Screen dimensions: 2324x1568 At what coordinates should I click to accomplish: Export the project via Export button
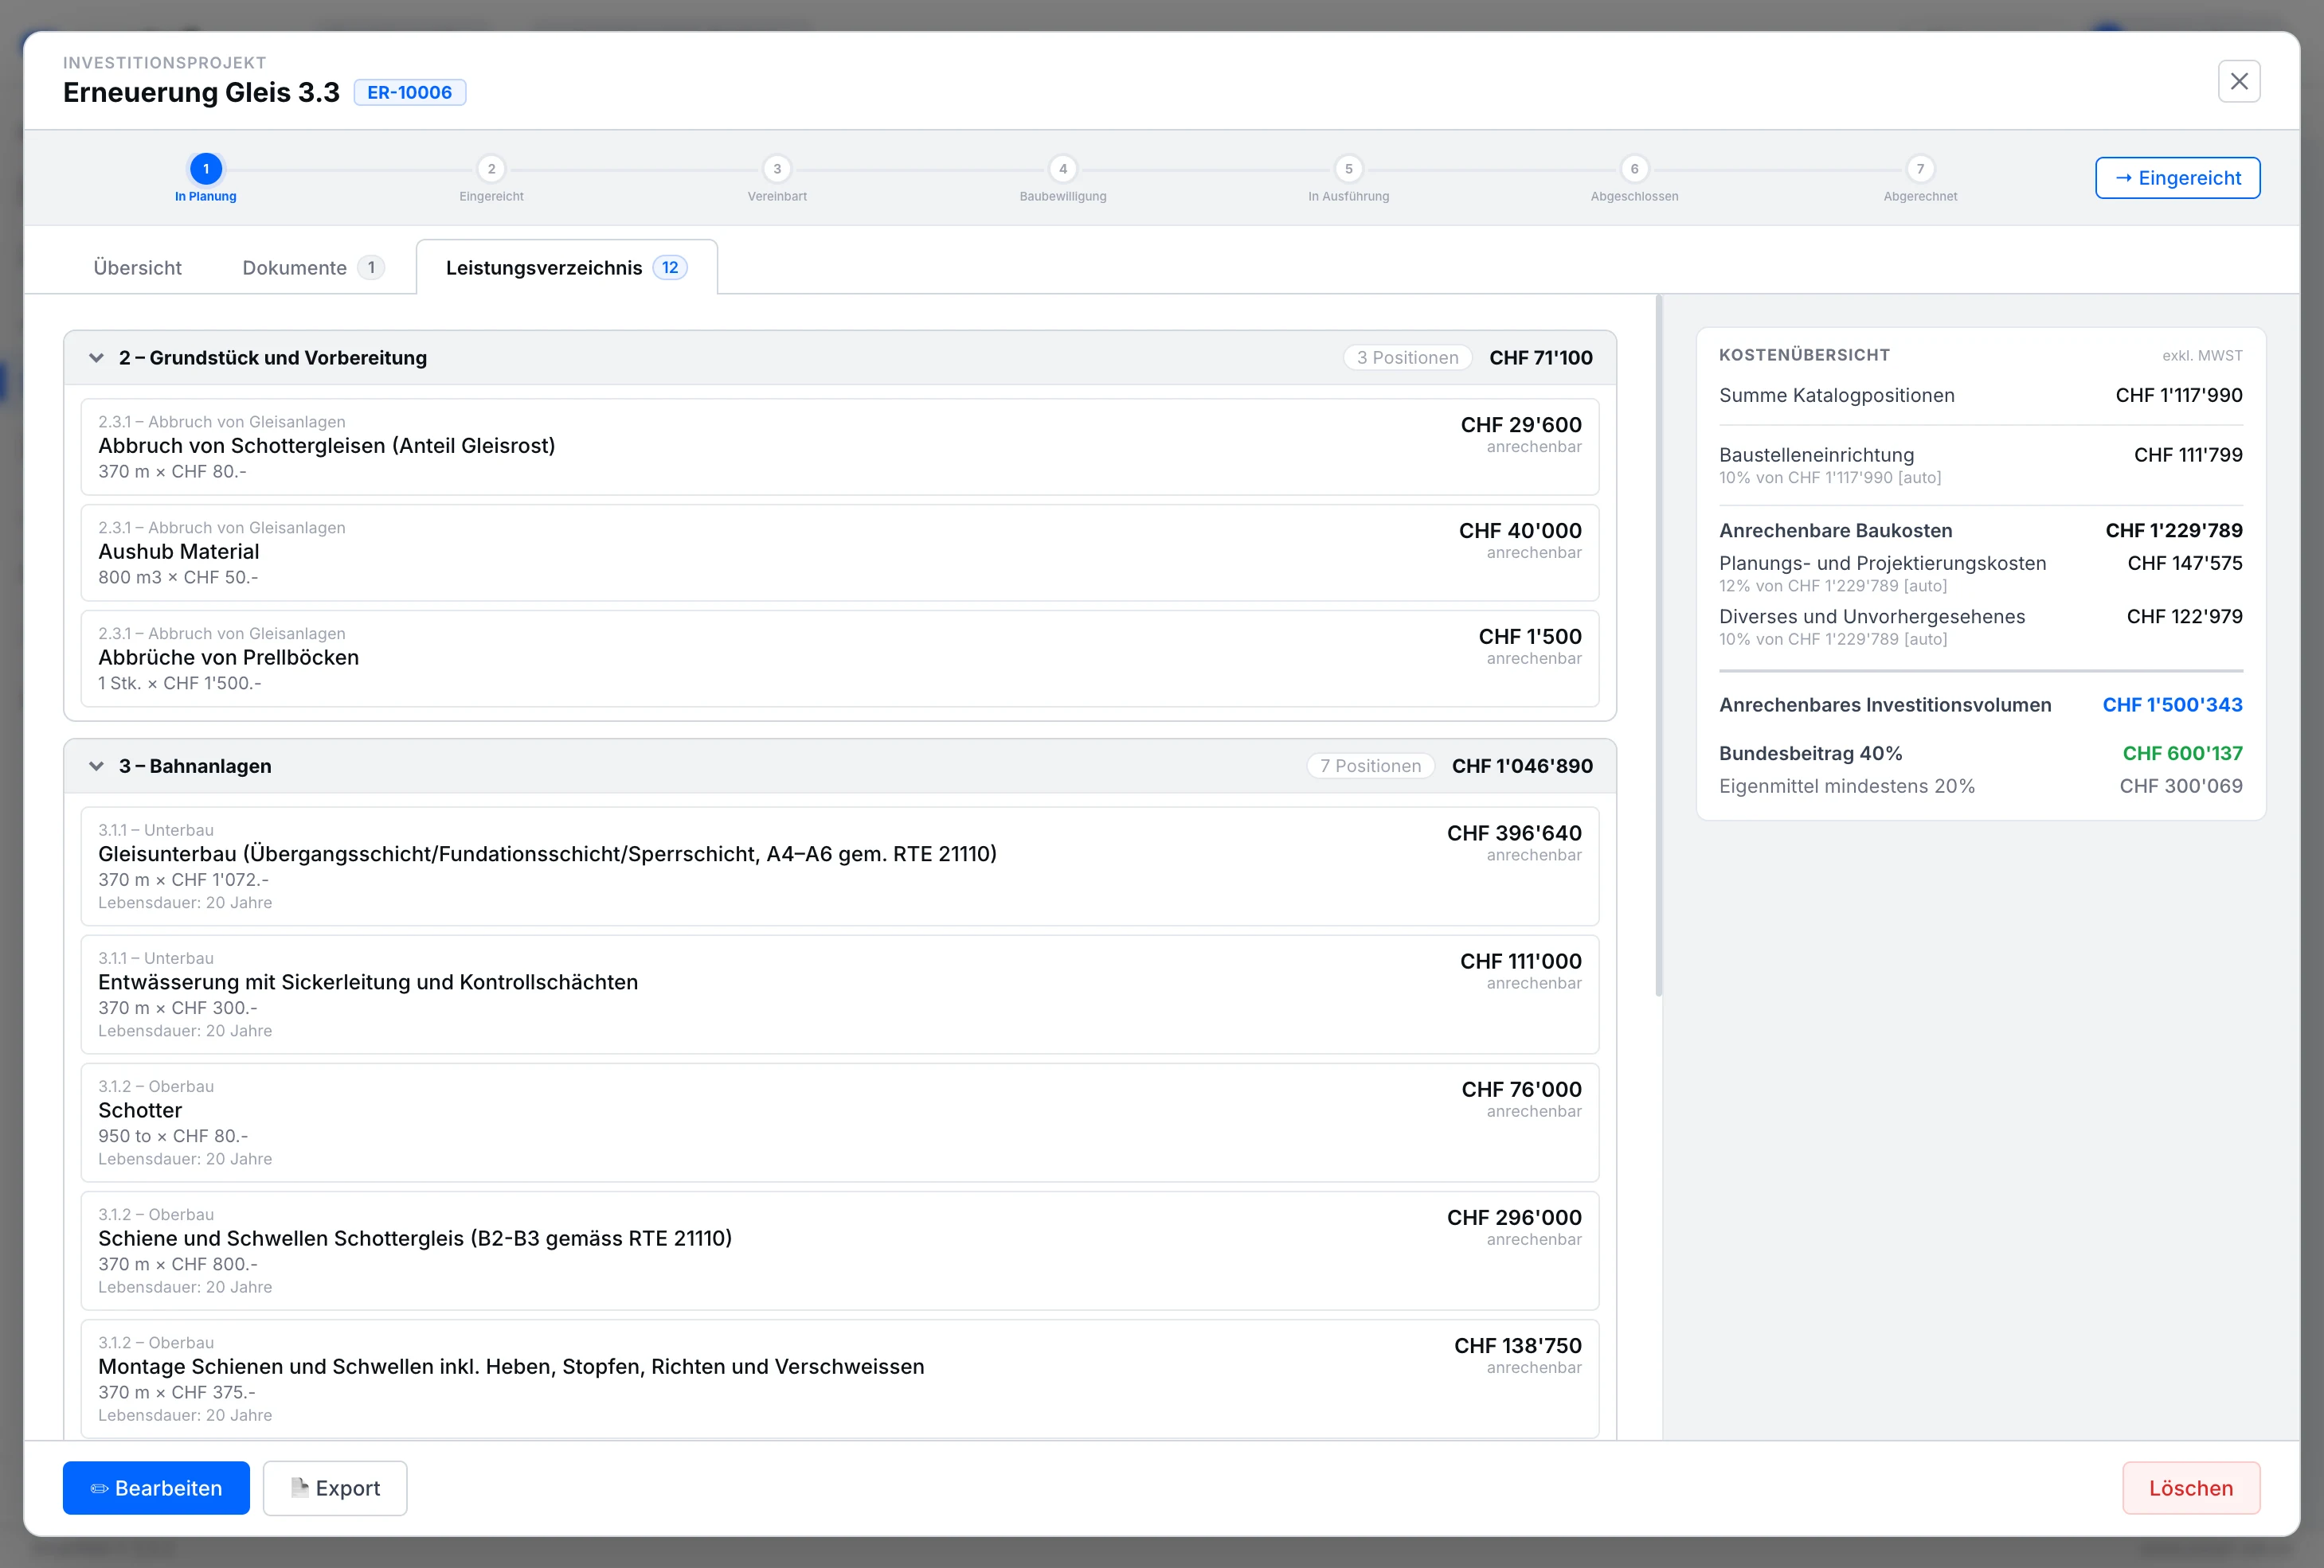click(335, 1488)
